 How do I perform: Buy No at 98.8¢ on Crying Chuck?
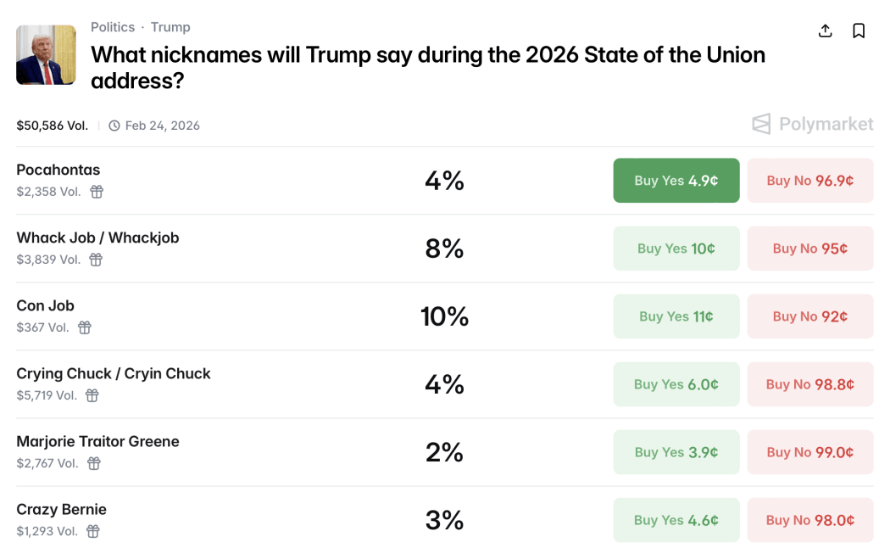[x=809, y=383]
